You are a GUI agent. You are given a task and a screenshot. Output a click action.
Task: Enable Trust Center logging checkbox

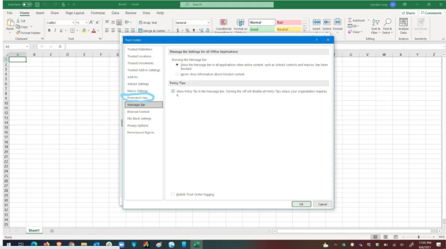tap(173, 195)
